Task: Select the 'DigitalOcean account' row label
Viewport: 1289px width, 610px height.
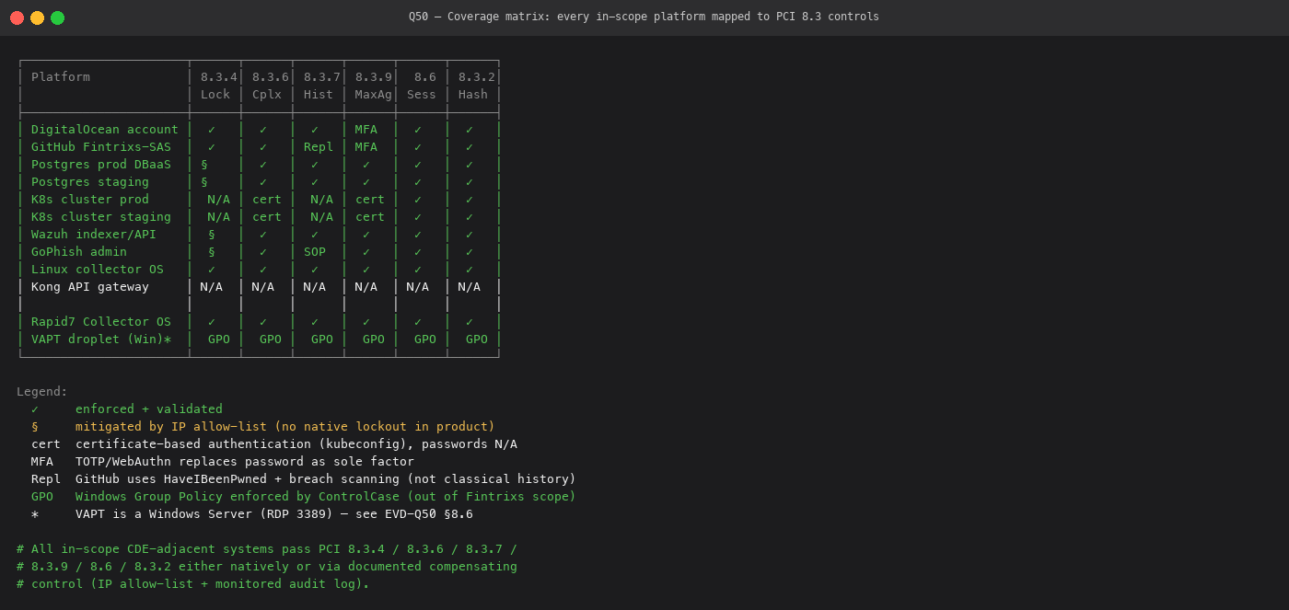Action: coord(105,130)
